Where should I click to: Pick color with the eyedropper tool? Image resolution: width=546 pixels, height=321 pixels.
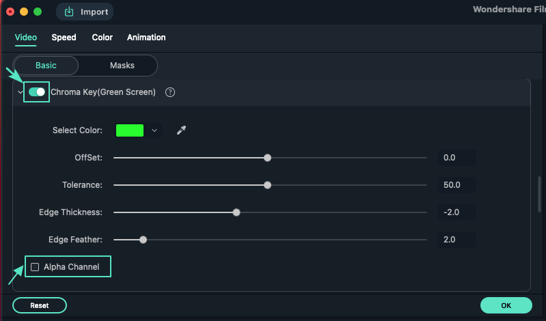tap(181, 130)
